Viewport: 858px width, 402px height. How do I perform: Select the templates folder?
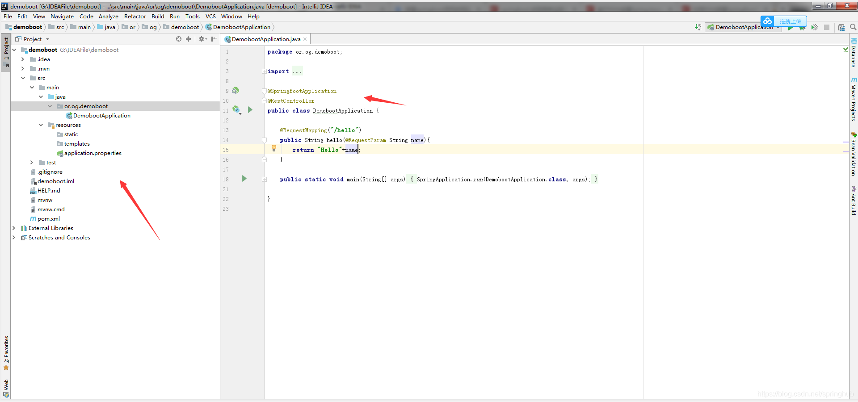click(x=73, y=144)
